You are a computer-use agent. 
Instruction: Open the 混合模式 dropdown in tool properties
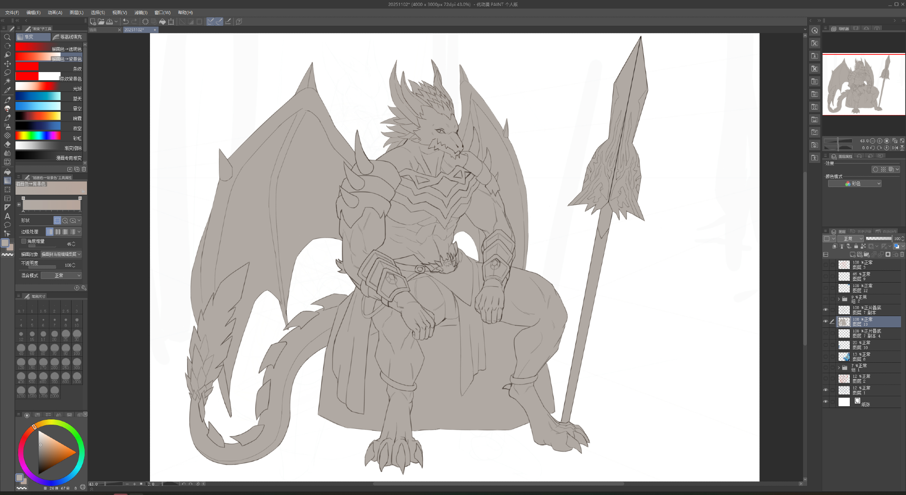pyautogui.click(x=61, y=275)
